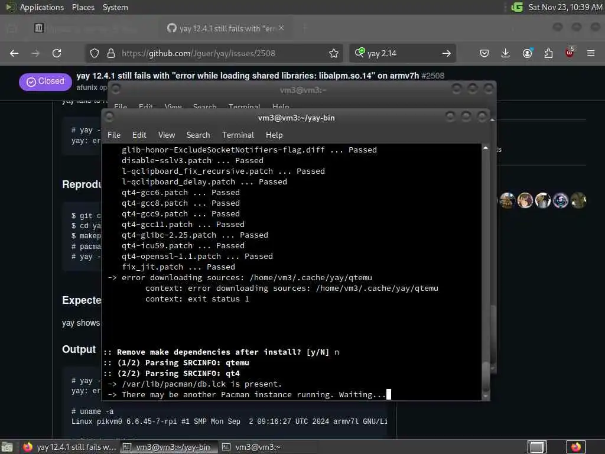The width and height of the screenshot is (605, 454).
Task: Click the Closed issue status badge
Action: coord(45,82)
